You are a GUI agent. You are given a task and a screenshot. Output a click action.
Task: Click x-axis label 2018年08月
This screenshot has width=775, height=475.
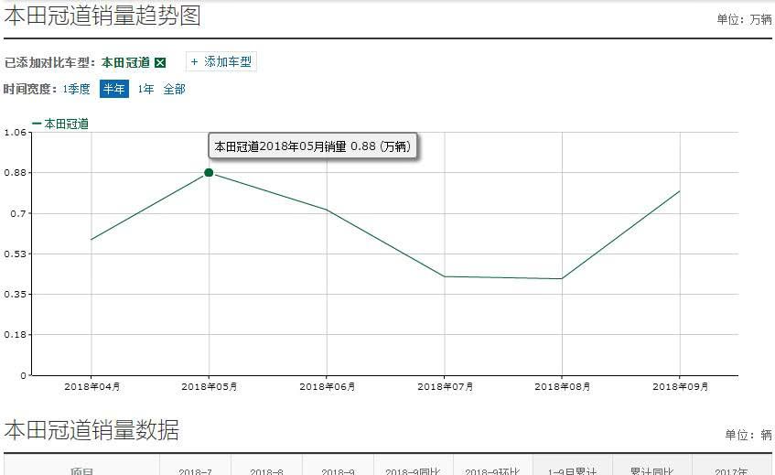click(x=563, y=386)
